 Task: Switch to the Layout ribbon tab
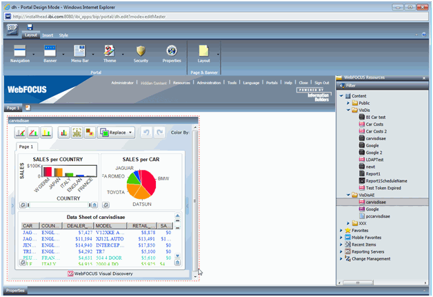(30, 35)
